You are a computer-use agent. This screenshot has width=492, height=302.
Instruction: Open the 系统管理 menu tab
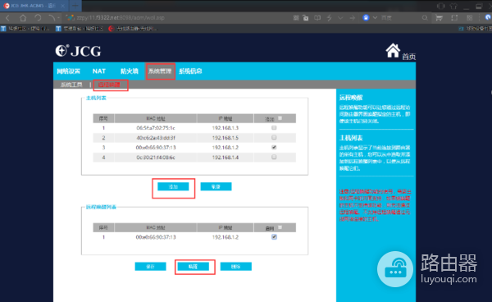pyautogui.click(x=160, y=71)
